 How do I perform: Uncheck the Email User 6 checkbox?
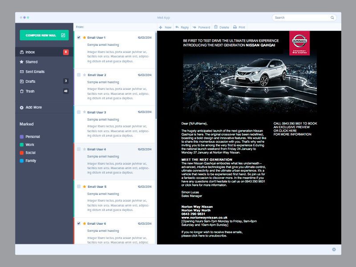coord(79,223)
